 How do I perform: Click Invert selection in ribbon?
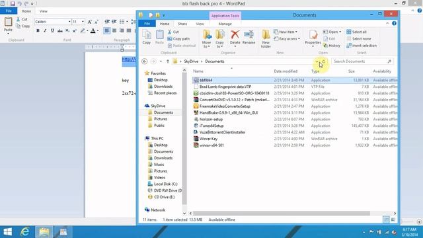point(362,46)
